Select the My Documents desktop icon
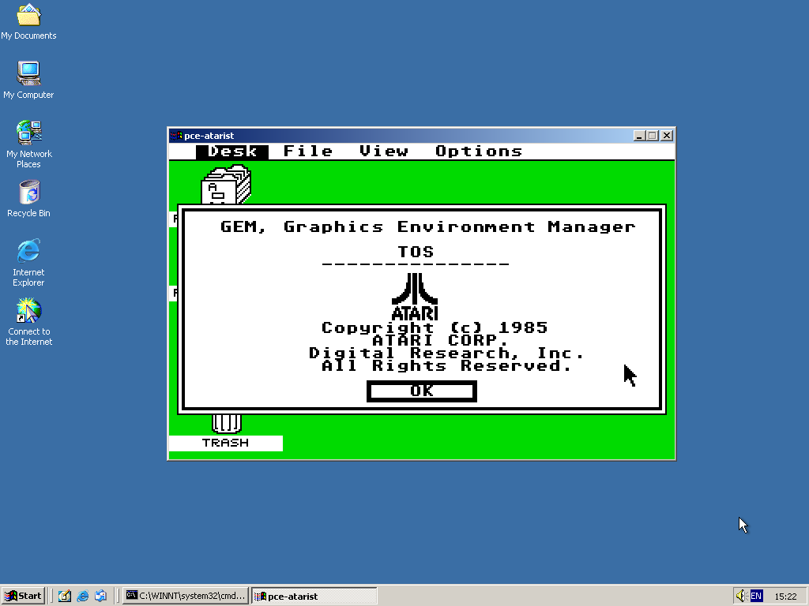809x606 pixels. click(29, 21)
